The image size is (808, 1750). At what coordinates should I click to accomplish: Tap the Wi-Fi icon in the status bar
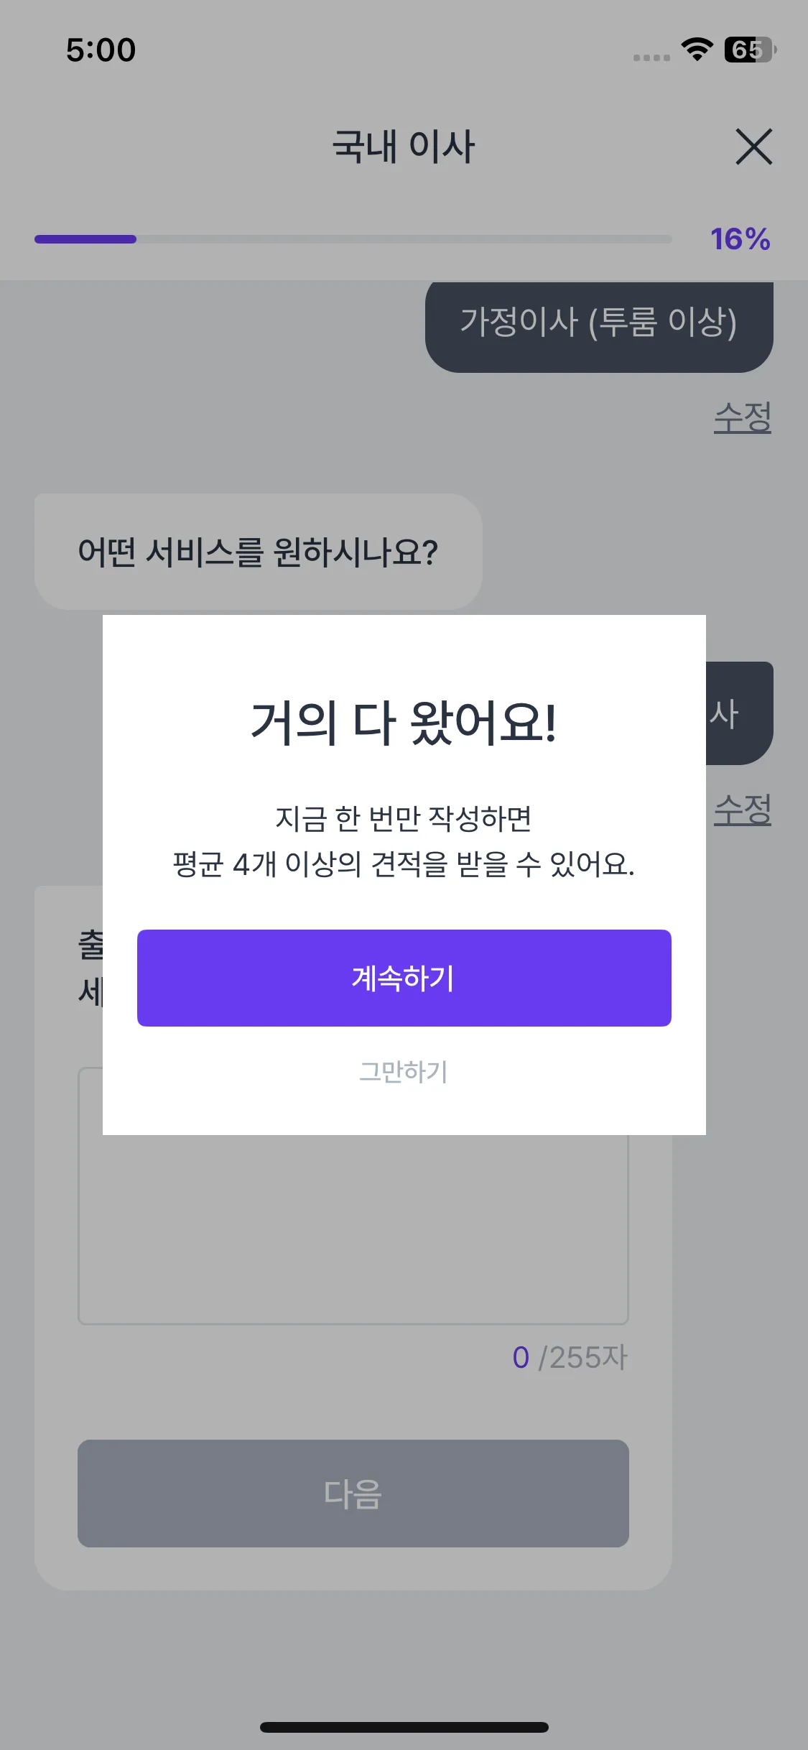click(x=694, y=50)
